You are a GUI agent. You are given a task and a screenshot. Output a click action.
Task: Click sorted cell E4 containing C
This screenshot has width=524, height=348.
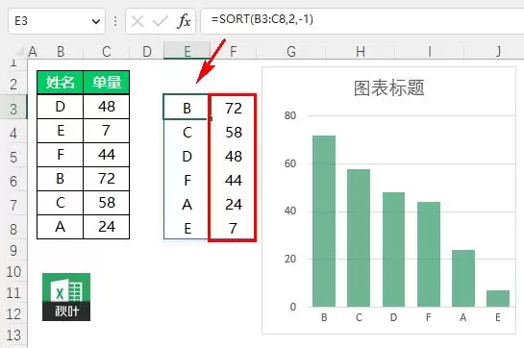(x=187, y=132)
